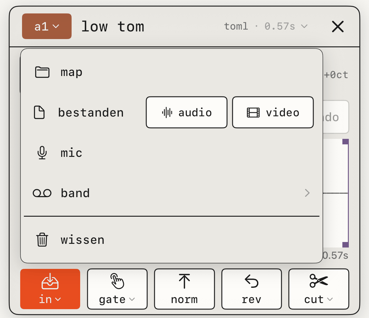Click the tape reel icon for band
The width and height of the screenshot is (369, 318).
(42, 193)
